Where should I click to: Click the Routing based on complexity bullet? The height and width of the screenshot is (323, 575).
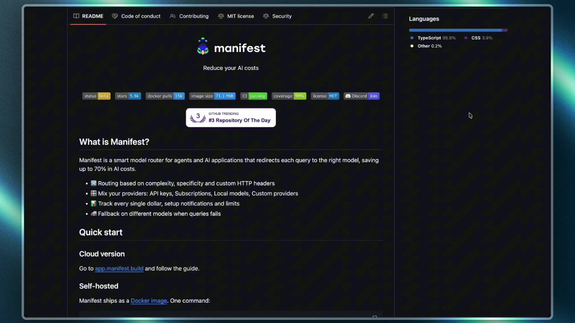[182, 183]
